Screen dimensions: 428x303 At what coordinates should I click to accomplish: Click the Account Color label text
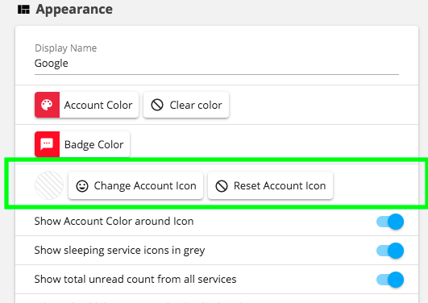[98, 105]
